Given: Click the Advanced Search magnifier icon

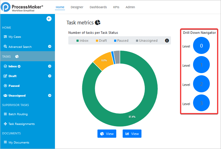Looking at the screenshot, I should click(x=5, y=47).
